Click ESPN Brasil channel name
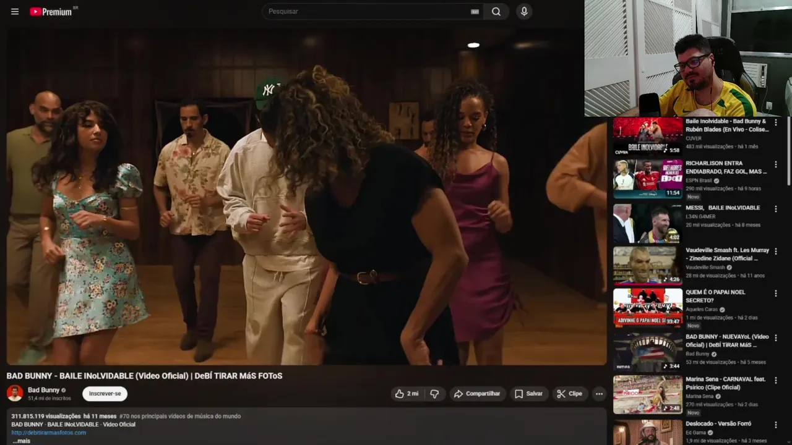This screenshot has height=445, width=792. pos(699,180)
